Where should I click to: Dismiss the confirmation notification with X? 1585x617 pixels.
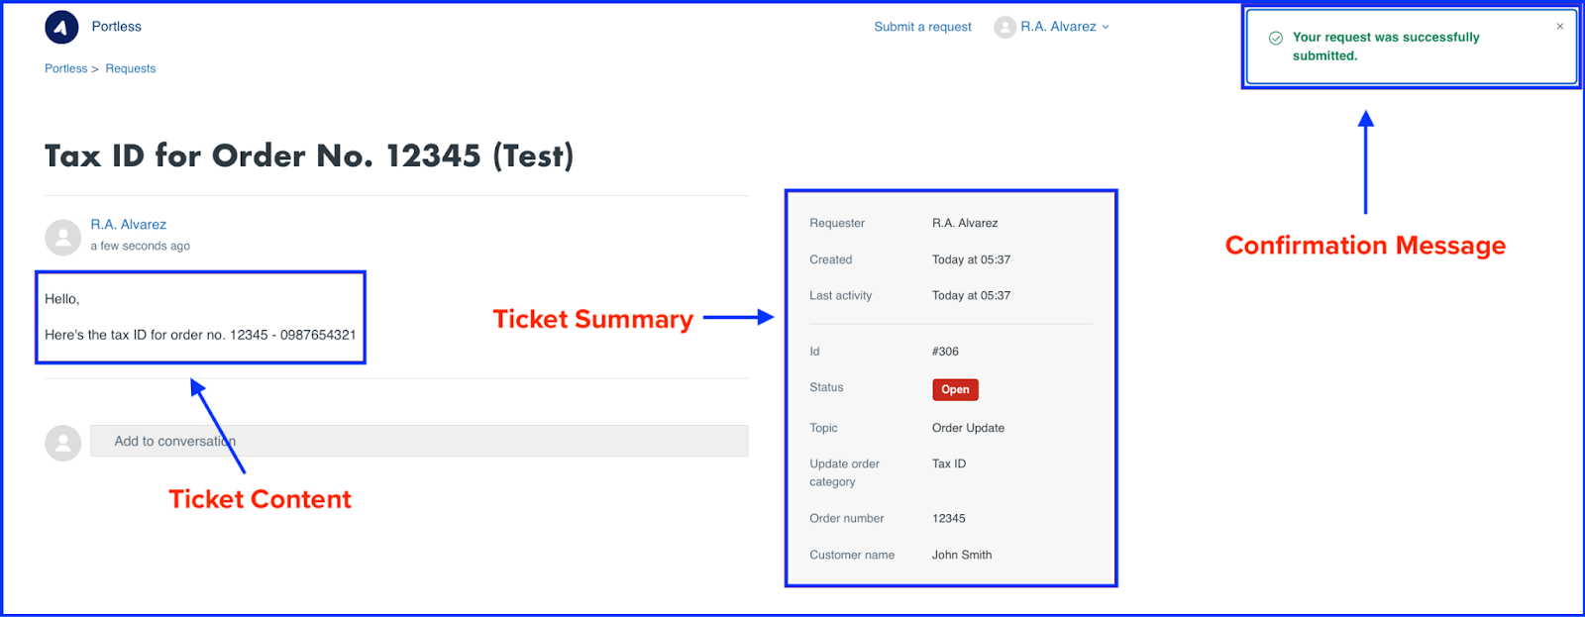coord(1559,27)
